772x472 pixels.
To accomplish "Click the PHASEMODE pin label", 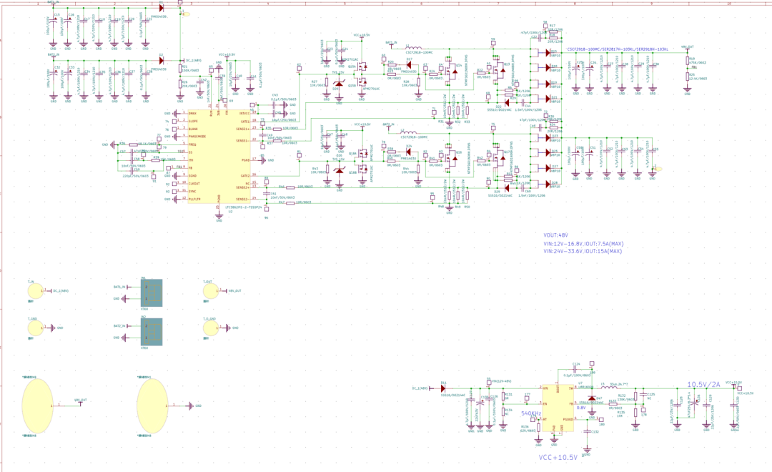I will click(197, 137).
